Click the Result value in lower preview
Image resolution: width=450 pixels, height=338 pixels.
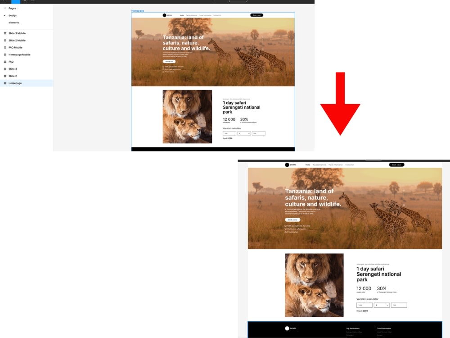click(x=365, y=311)
